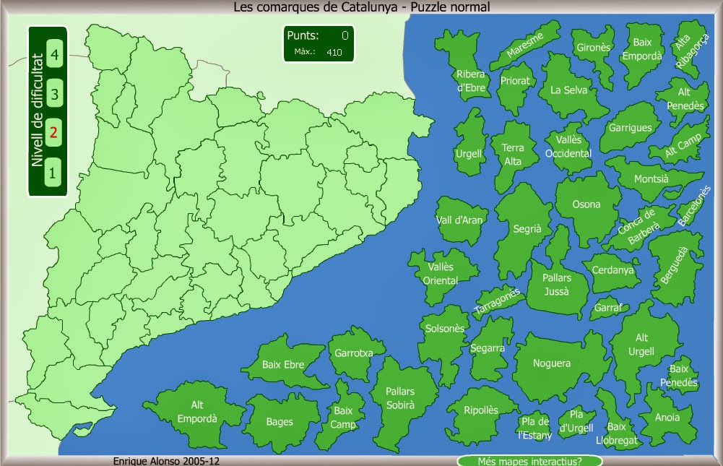723x466 pixels.
Task: Click the Barcelonès puzzle piece
Action: tap(689, 213)
